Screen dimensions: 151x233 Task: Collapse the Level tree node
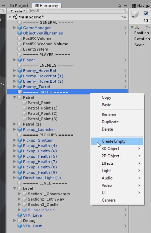[15, 188]
